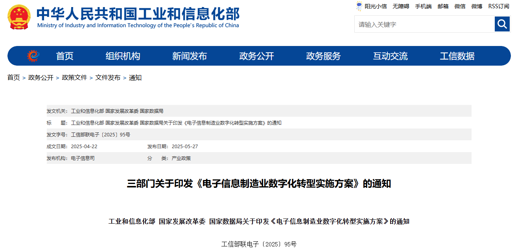Open the 新闻发布 navigation menu
516x248 pixels.
[x=190, y=56]
